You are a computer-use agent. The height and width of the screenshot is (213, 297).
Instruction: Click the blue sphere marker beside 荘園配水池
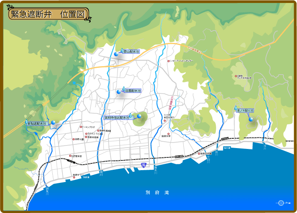pyautogui.click(x=119, y=92)
